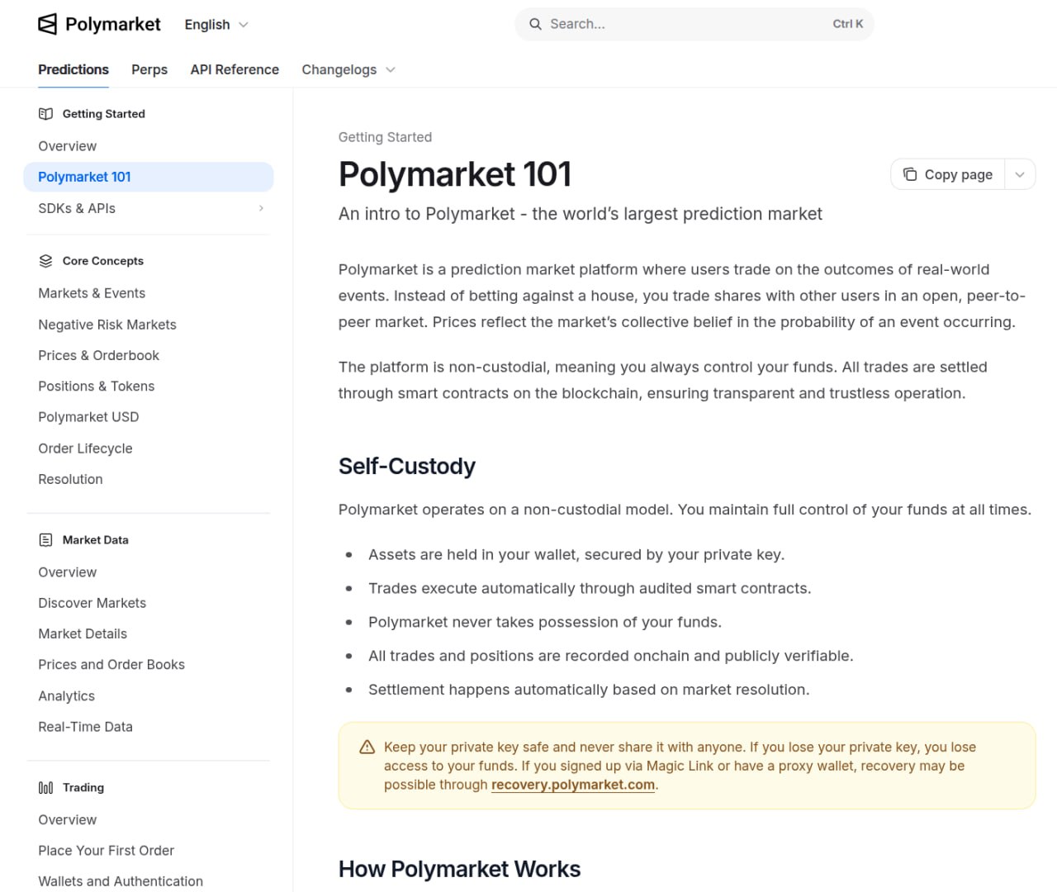Screen dimensions: 1057x892
Task: Click the Getting Started sidebar section label
Action: [x=104, y=114]
